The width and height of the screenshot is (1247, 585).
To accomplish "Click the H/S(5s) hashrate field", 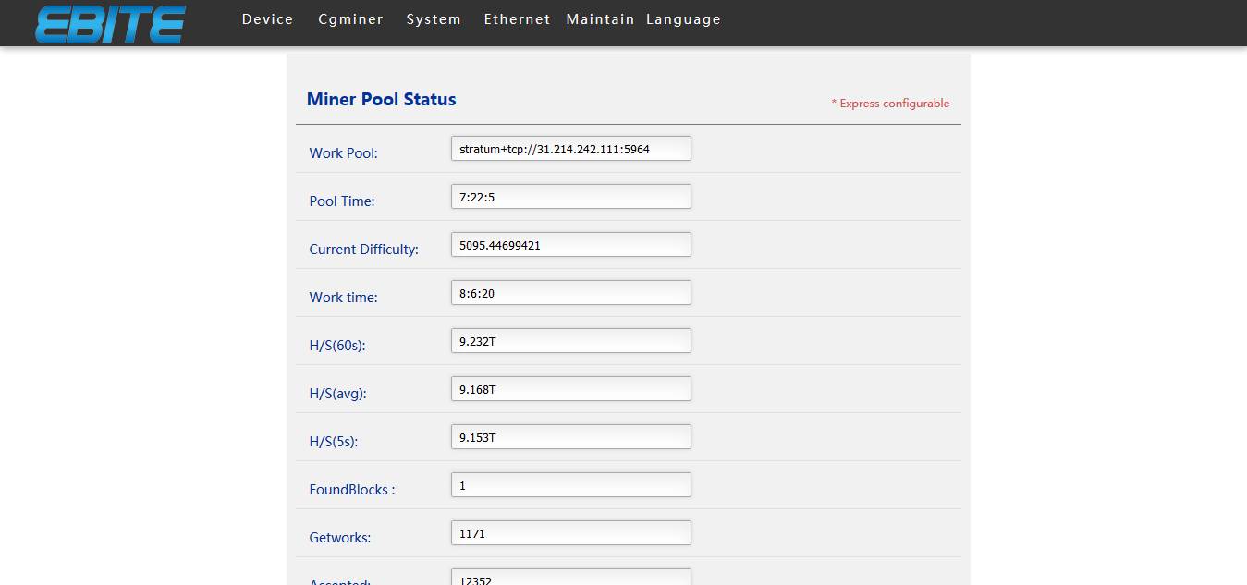I will [x=570, y=437].
